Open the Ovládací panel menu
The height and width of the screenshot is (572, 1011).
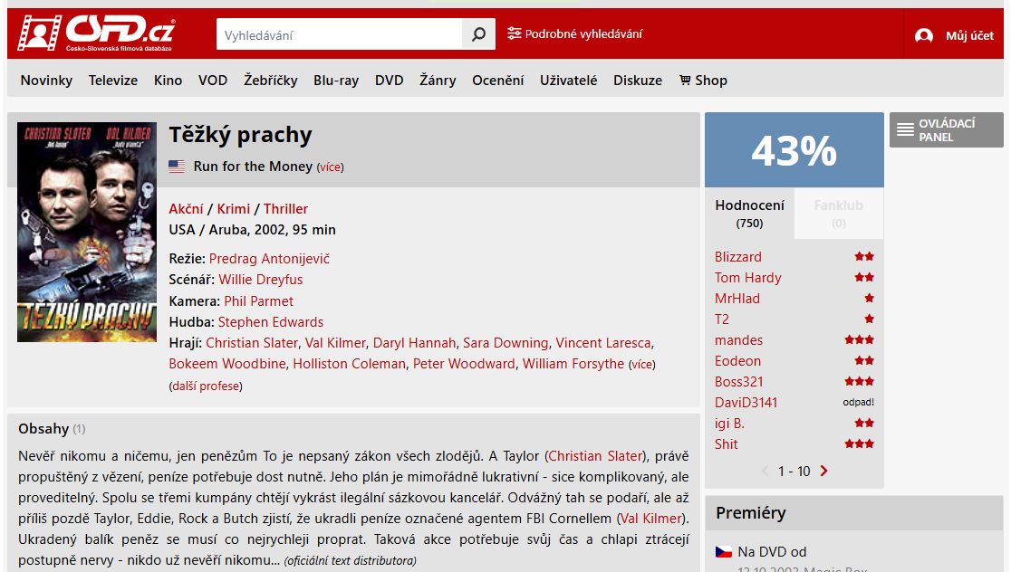click(946, 129)
